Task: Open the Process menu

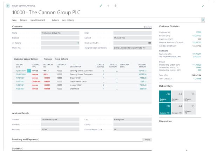Action: click(23, 20)
